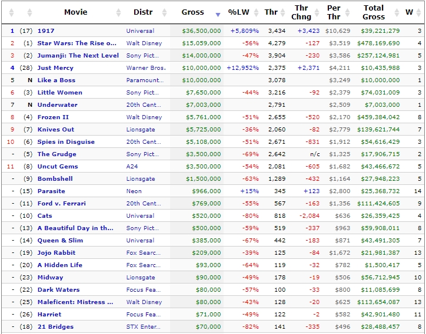Open the Jojo Rabbit link
This screenshot has height=334, width=426.
pyautogui.click(x=56, y=252)
